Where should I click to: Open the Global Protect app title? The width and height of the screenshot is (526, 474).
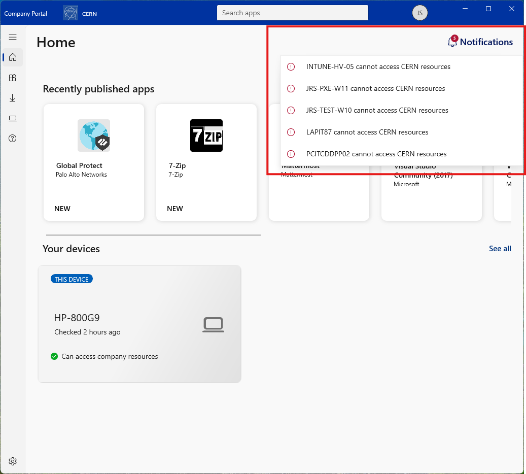[x=79, y=165]
